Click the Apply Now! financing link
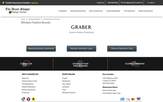163x102 pixels. pos(35,3)
